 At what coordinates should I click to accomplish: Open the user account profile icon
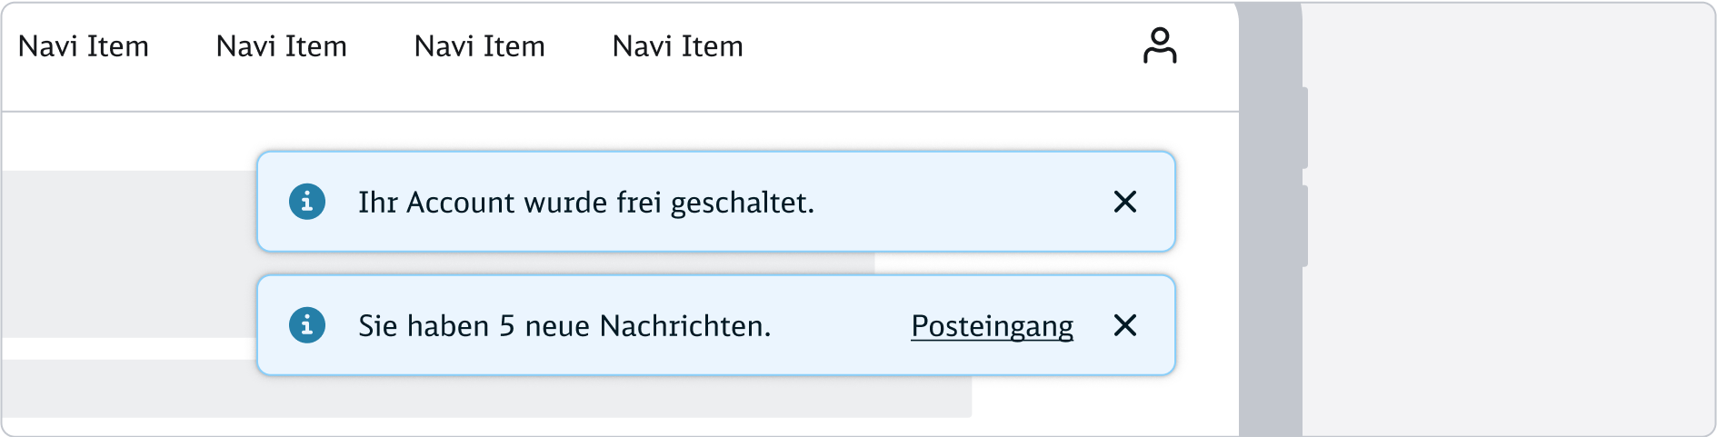point(1159,45)
